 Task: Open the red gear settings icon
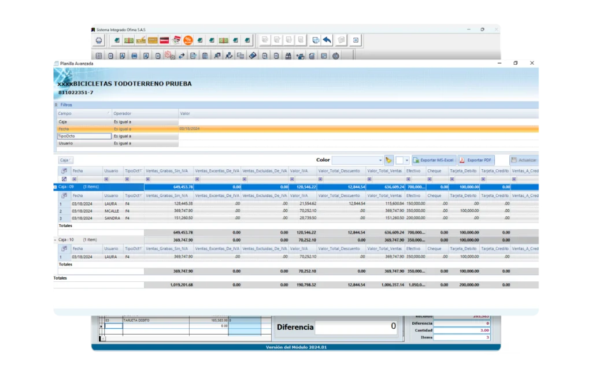tap(169, 56)
